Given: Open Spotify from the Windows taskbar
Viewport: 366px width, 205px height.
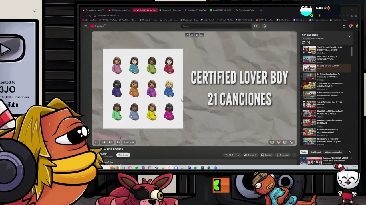Looking at the screenshot, I should tap(136, 168).
